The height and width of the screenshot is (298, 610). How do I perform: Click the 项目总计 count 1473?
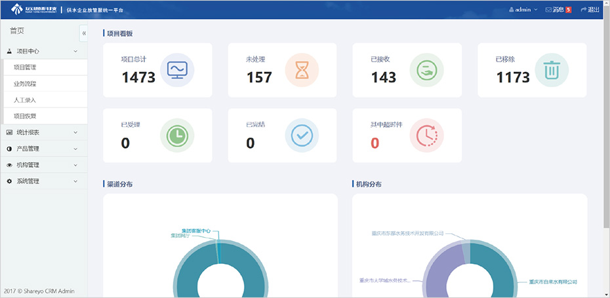pos(138,77)
